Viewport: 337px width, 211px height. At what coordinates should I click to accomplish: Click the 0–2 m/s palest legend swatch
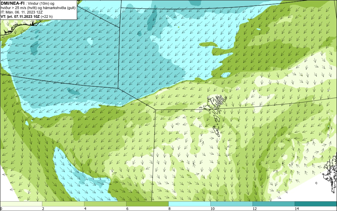(x=21, y=204)
